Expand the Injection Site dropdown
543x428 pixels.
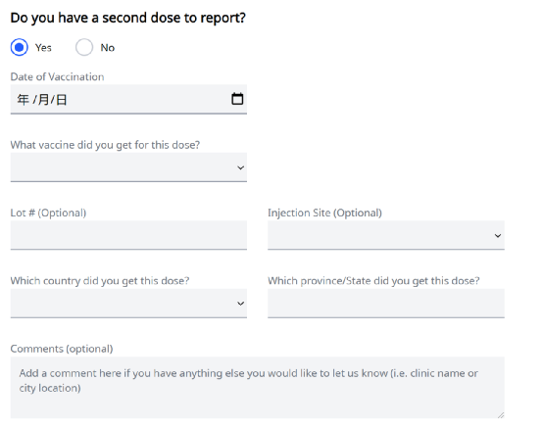386,235
